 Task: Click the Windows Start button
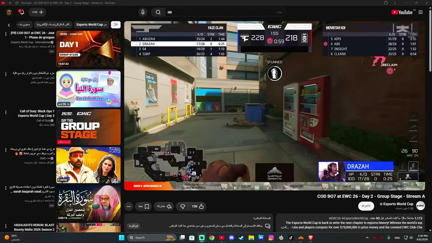(x=122, y=238)
